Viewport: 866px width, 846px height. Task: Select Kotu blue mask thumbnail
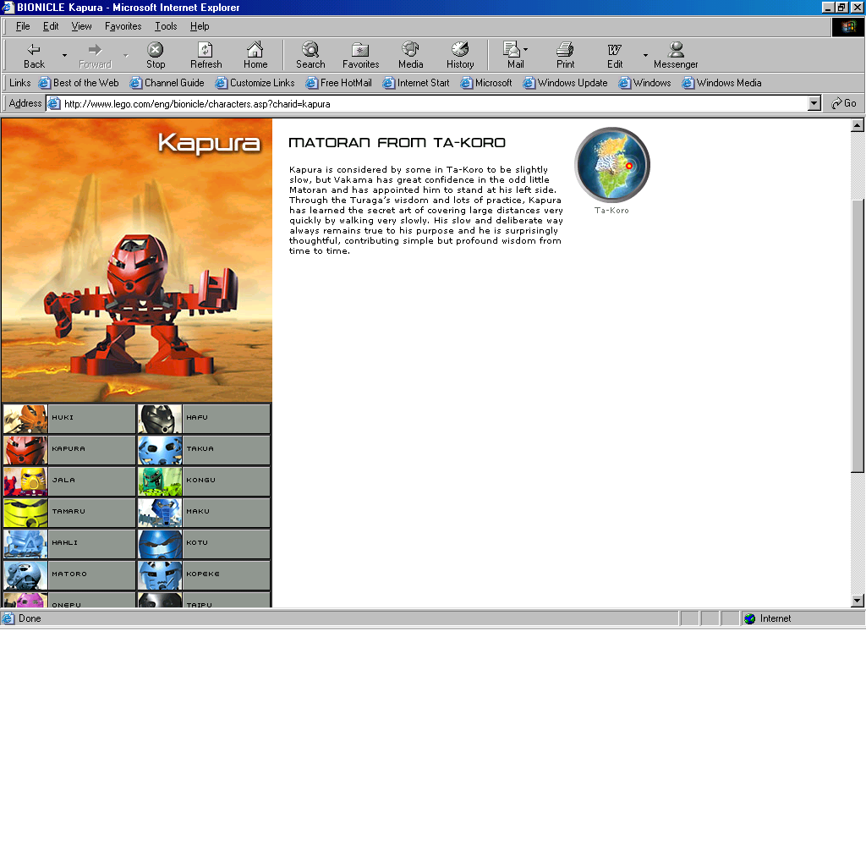[x=160, y=544]
